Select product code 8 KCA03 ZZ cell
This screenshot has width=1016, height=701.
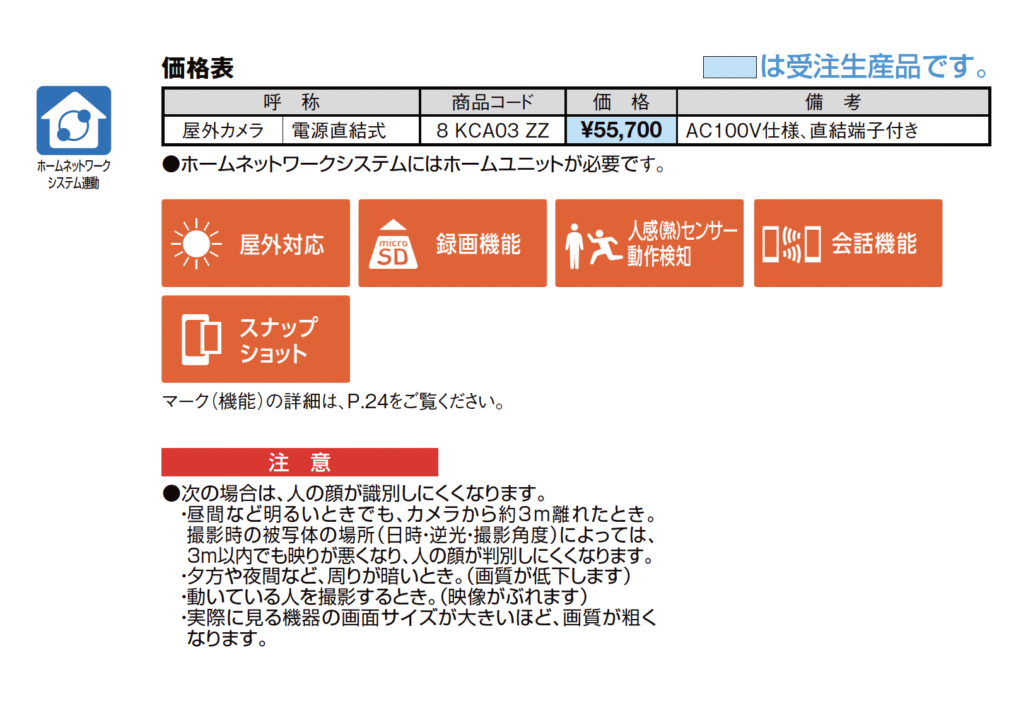pyautogui.click(x=493, y=130)
